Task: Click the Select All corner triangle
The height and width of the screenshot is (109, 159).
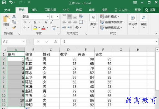Action: [x=5, y=50]
